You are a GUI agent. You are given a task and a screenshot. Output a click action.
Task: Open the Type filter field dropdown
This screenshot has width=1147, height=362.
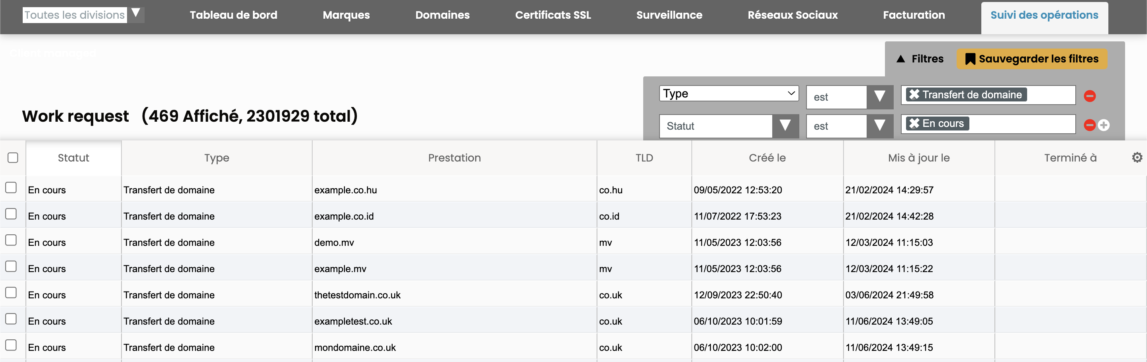coord(729,93)
